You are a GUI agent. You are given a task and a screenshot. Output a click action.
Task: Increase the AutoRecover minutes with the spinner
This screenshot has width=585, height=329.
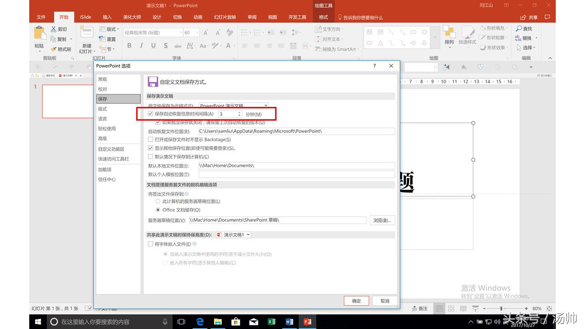tap(239, 112)
